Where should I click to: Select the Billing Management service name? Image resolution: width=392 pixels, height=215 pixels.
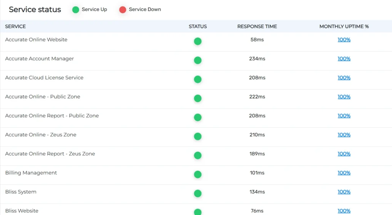pyautogui.click(x=31, y=173)
